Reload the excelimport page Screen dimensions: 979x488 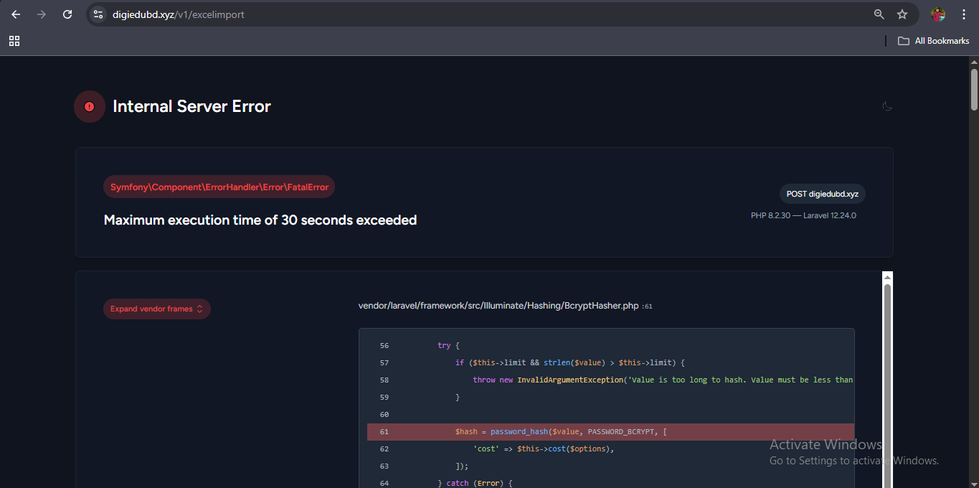[x=67, y=14]
